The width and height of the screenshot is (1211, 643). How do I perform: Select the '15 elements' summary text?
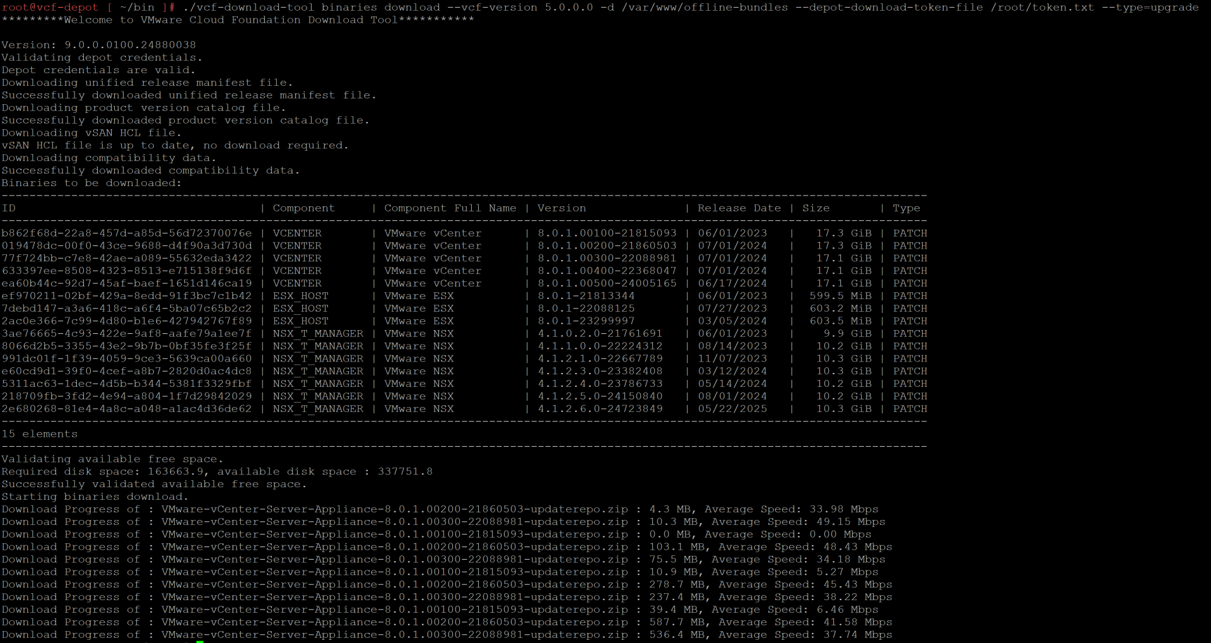40,434
